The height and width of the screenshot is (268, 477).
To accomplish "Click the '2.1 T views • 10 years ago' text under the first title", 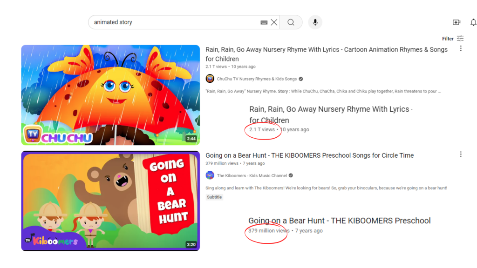I will (231, 67).
